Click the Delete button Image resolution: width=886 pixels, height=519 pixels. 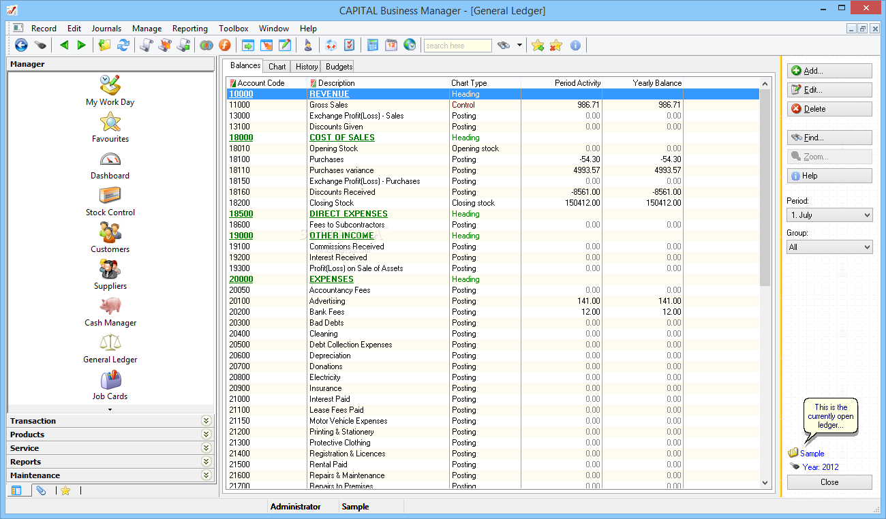829,109
